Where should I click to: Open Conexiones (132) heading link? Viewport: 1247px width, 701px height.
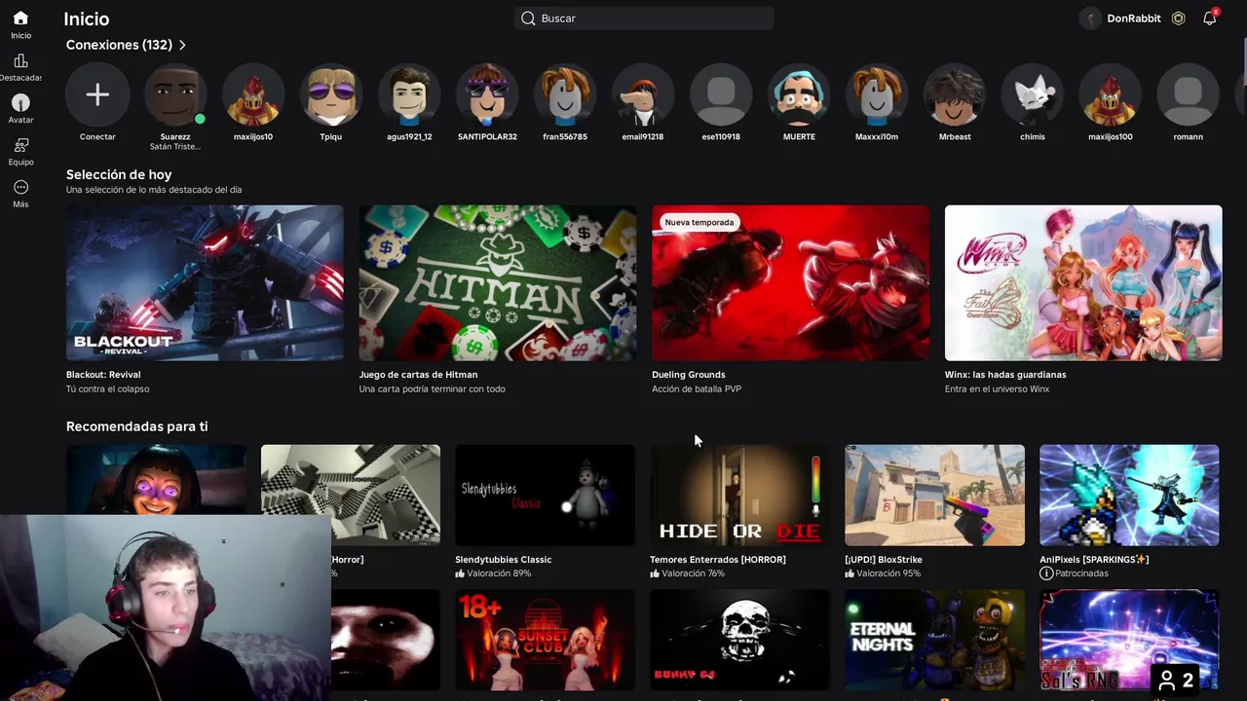coord(119,45)
